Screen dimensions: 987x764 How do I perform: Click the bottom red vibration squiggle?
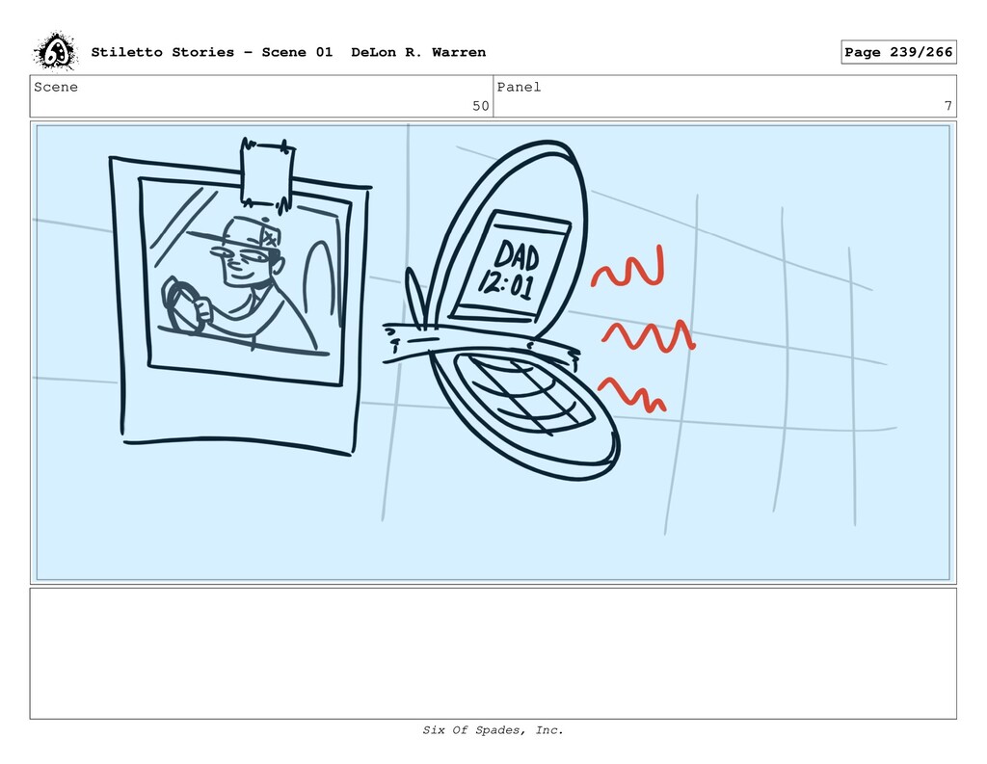coord(632,395)
